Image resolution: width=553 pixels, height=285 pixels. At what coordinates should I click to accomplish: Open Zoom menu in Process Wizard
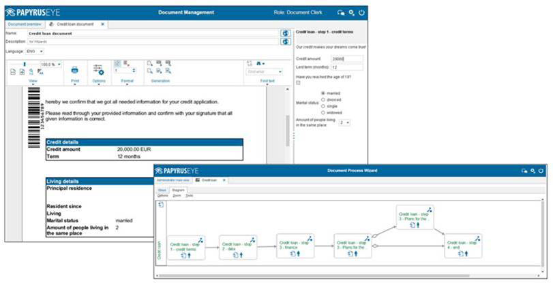point(177,196)
